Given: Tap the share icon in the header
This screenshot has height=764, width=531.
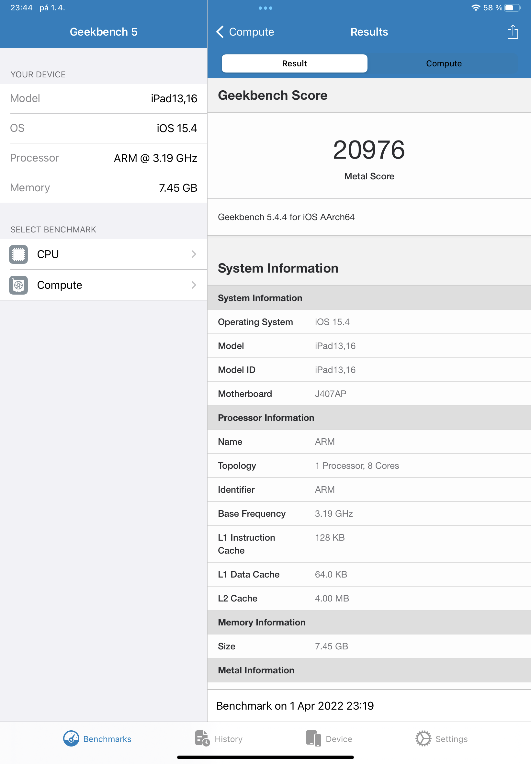Looking at the screenshot, I should pos(512,32).
